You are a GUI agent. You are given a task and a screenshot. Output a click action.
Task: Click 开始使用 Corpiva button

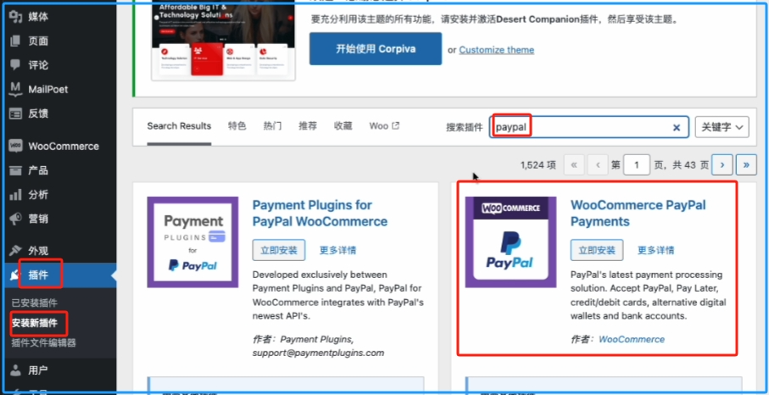click(376, 49)
